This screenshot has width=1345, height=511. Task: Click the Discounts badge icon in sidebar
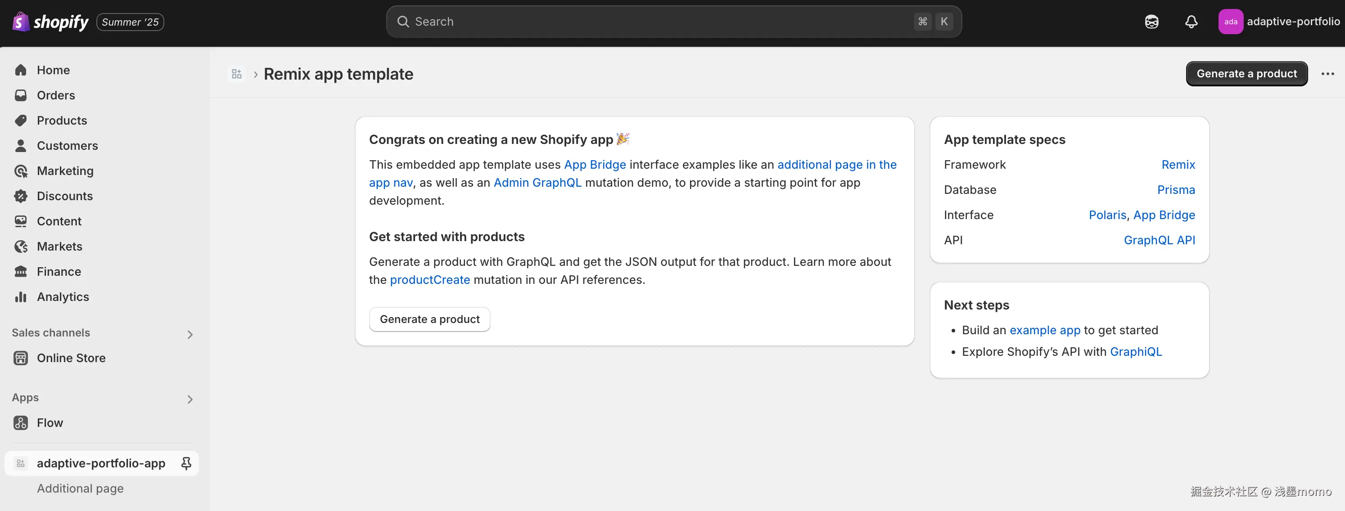[21, 196]
